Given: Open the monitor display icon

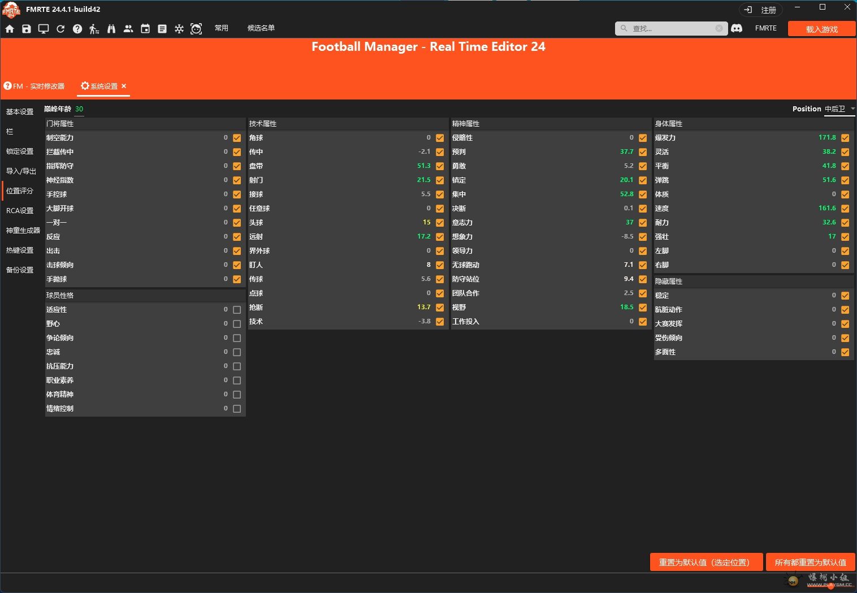Looking at the screenshot, I should coord(44,29).
